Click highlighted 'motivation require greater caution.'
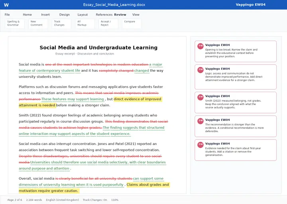Viewport: 287px width, 204px height. [49, 191]
